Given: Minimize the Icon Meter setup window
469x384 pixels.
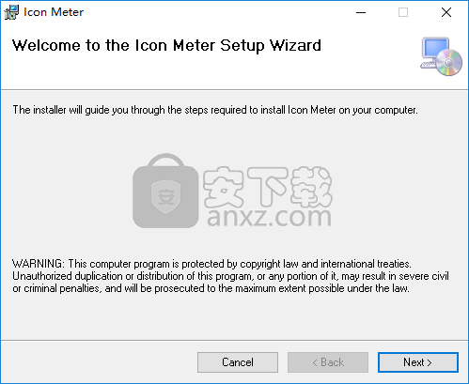Looking at the screenshot, I should 361,12.
